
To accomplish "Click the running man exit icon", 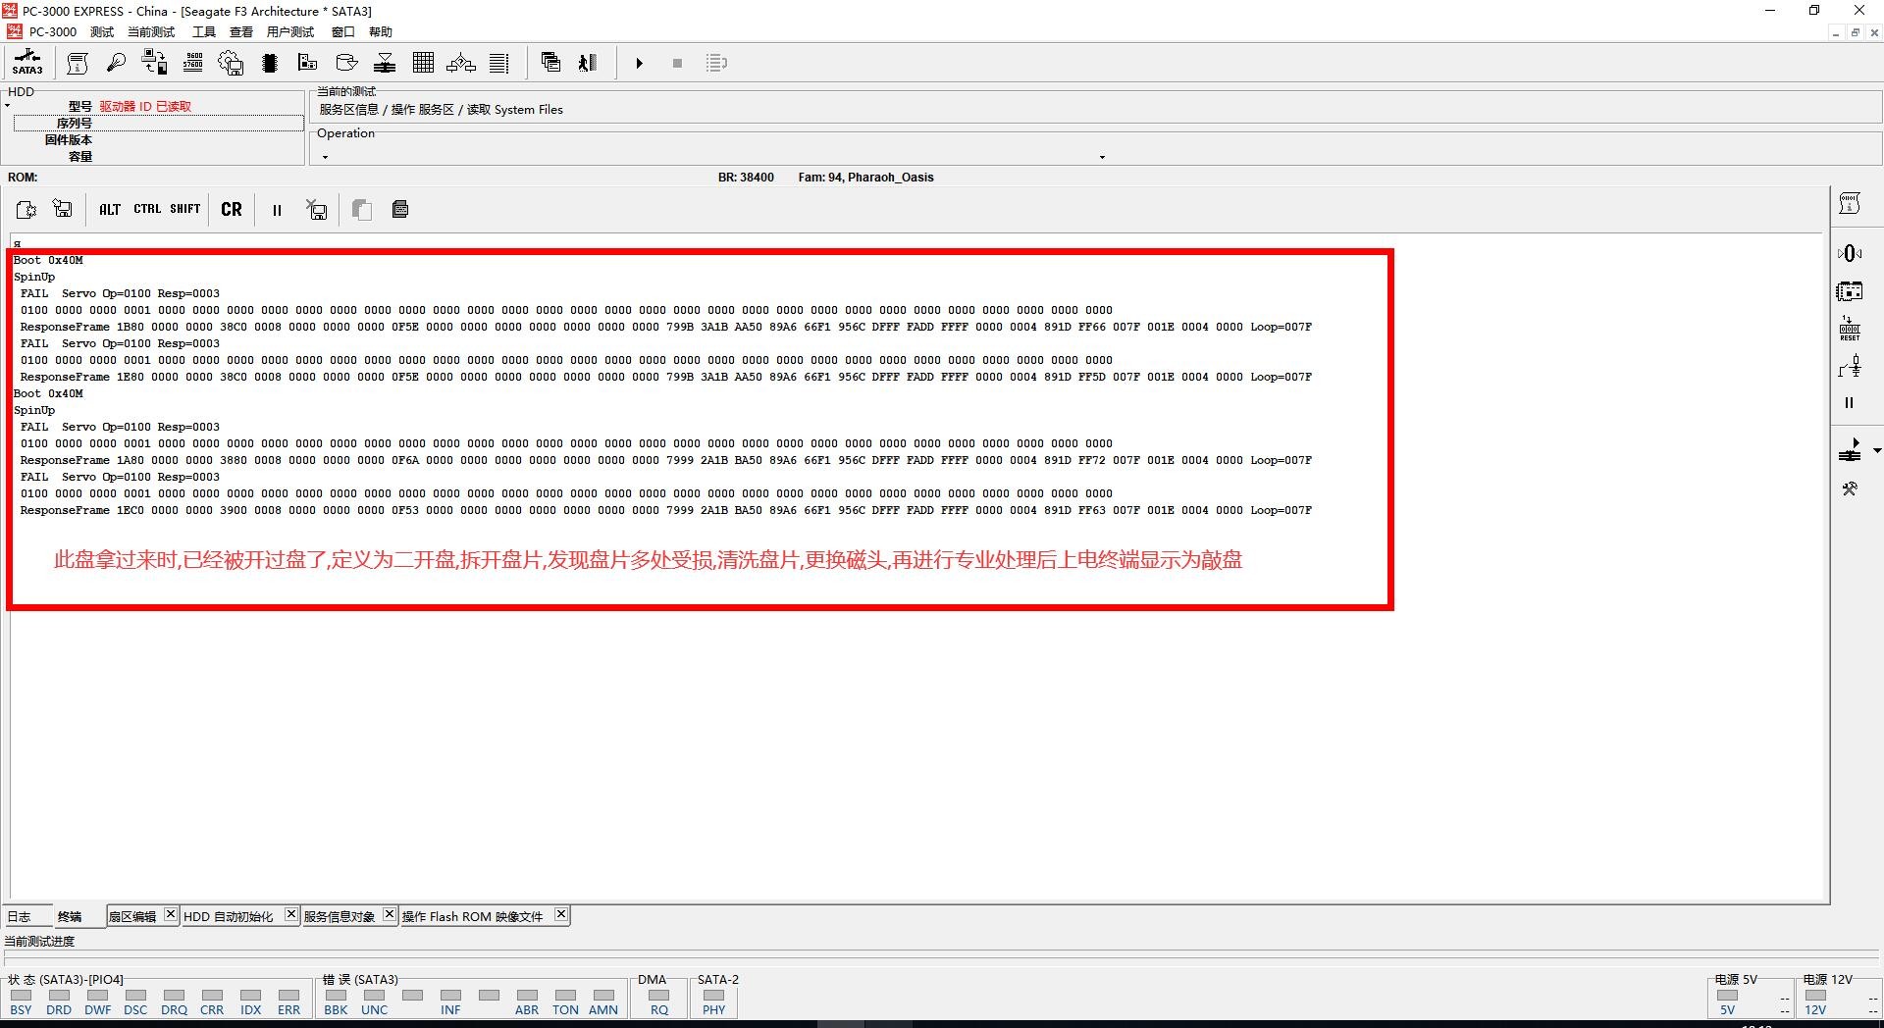I will [x=588, y=63].
